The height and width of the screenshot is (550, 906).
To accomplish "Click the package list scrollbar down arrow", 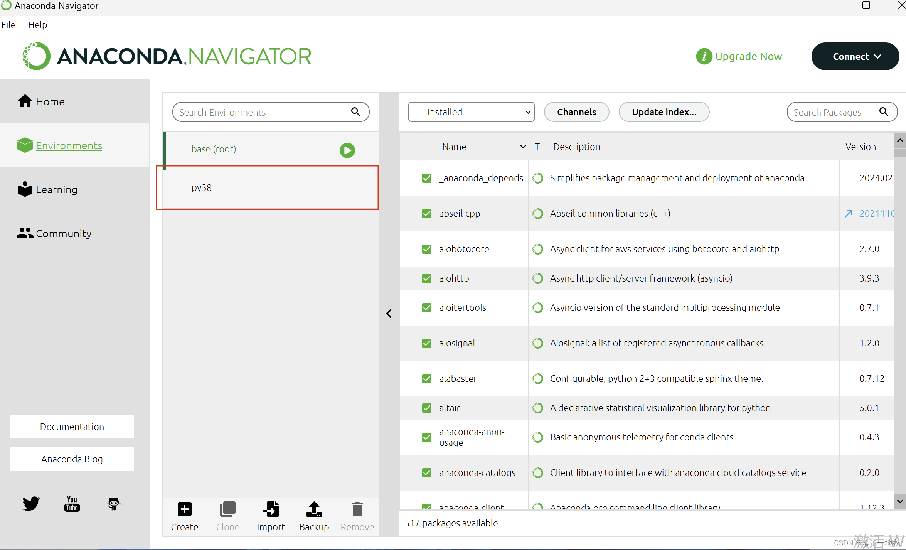I will tap(900, 501).
